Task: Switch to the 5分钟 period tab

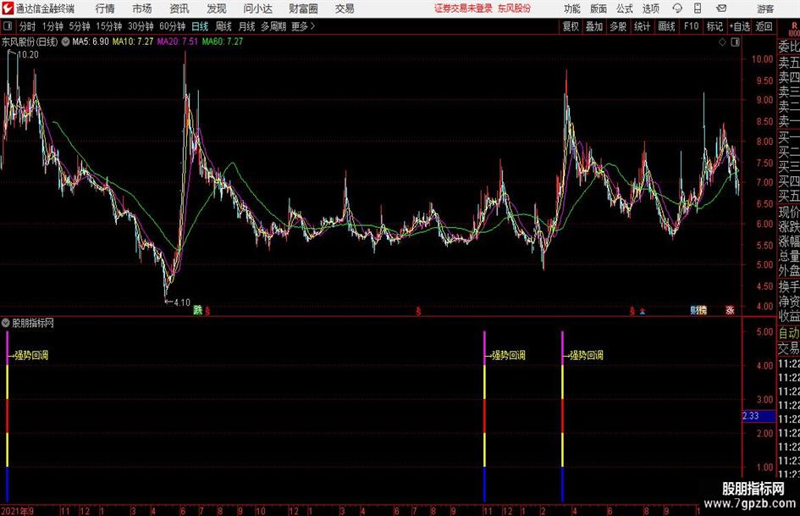Action: click(x=80, y=26)
